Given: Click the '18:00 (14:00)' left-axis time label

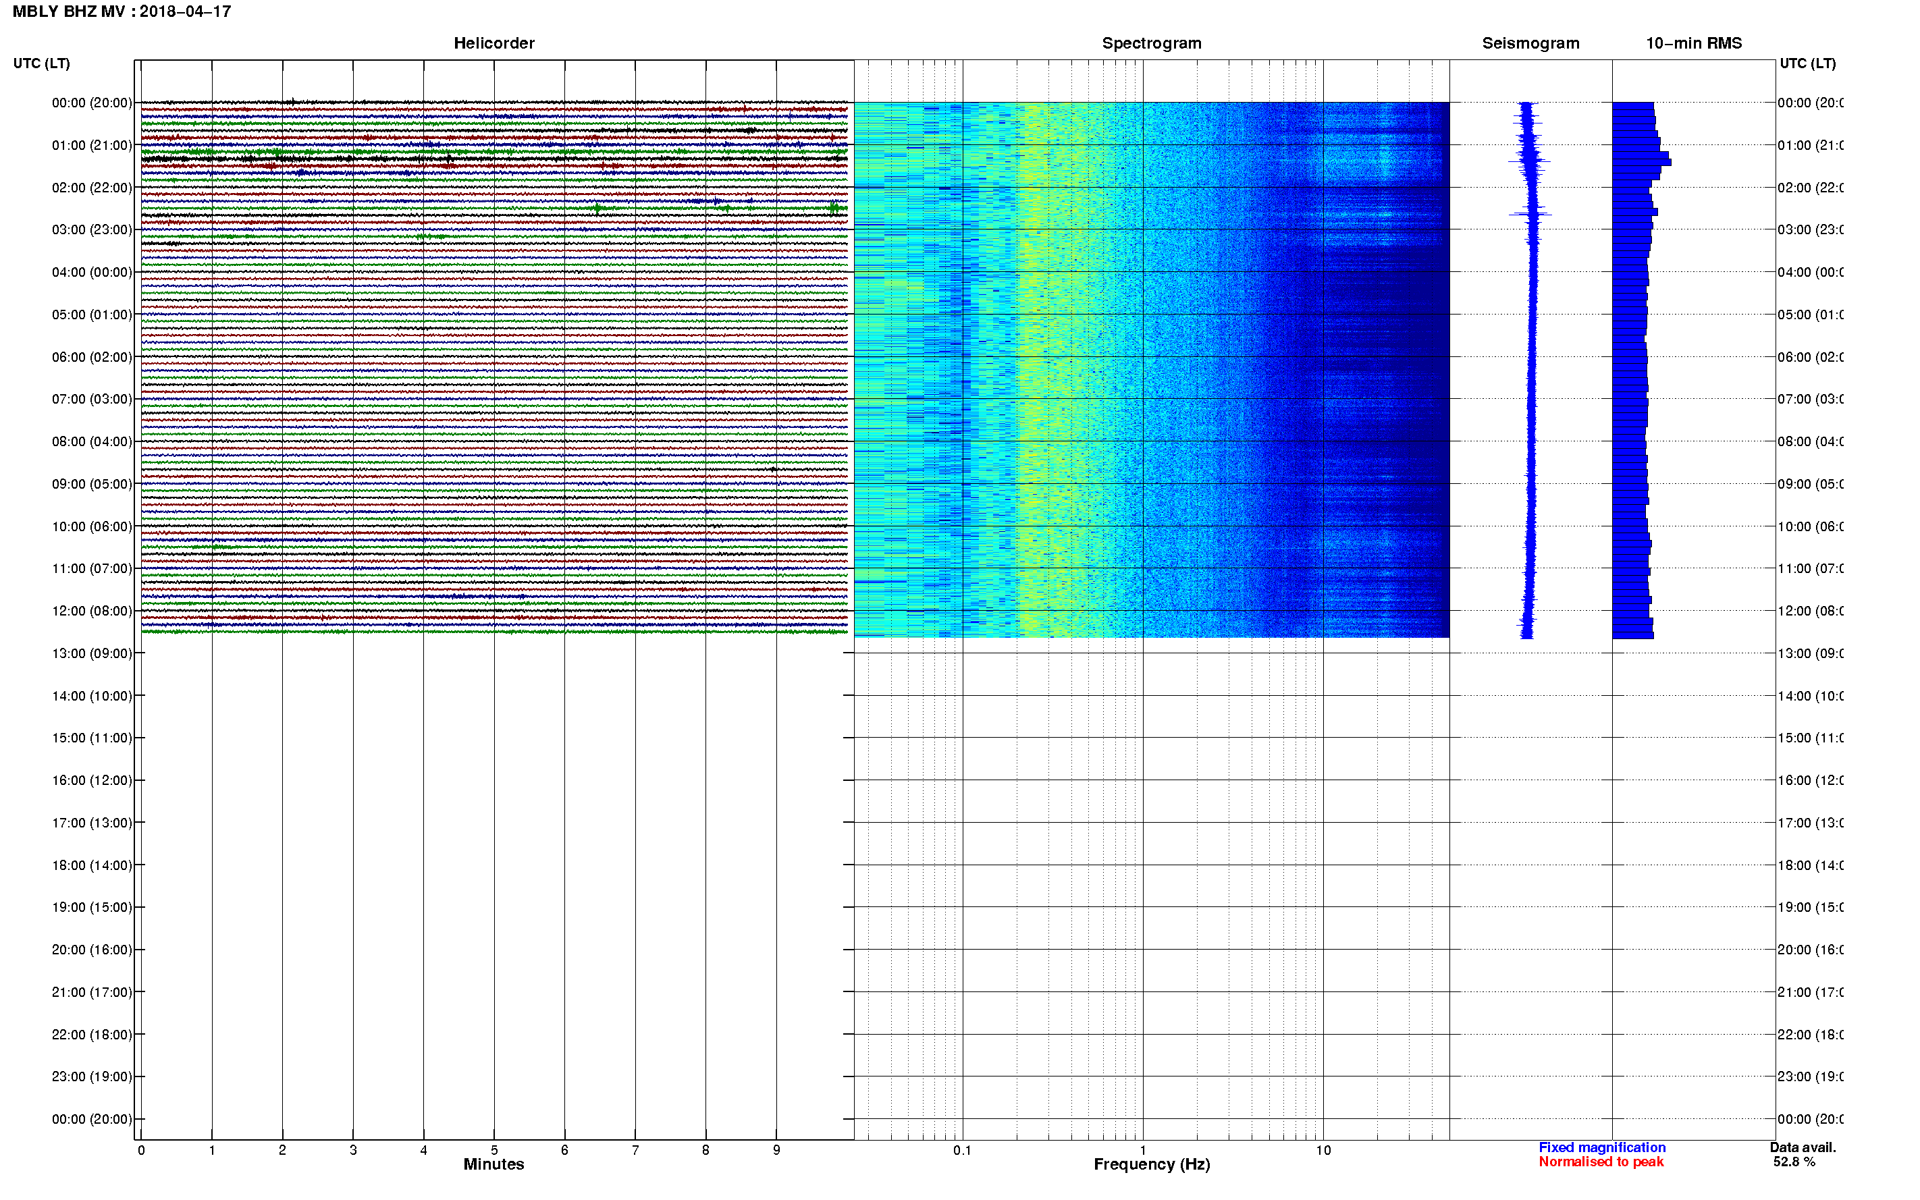Looking at the screenshot, I should 92,866.
